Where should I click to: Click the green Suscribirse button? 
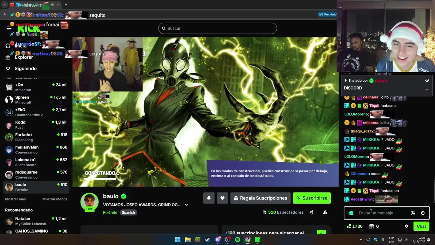(x=312, y=198)
